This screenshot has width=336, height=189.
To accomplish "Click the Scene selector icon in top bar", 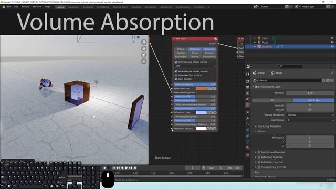I will pyautogui.click(x=256, y=7).
